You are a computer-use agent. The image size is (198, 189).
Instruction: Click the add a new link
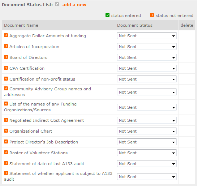[x=74, y=5]
